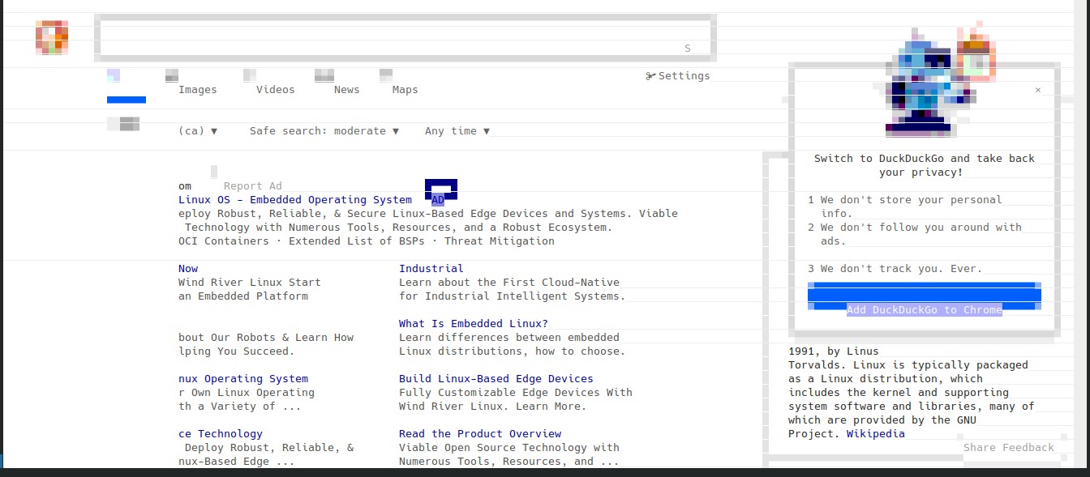Open the Wikipedia link

click(875, 434)
